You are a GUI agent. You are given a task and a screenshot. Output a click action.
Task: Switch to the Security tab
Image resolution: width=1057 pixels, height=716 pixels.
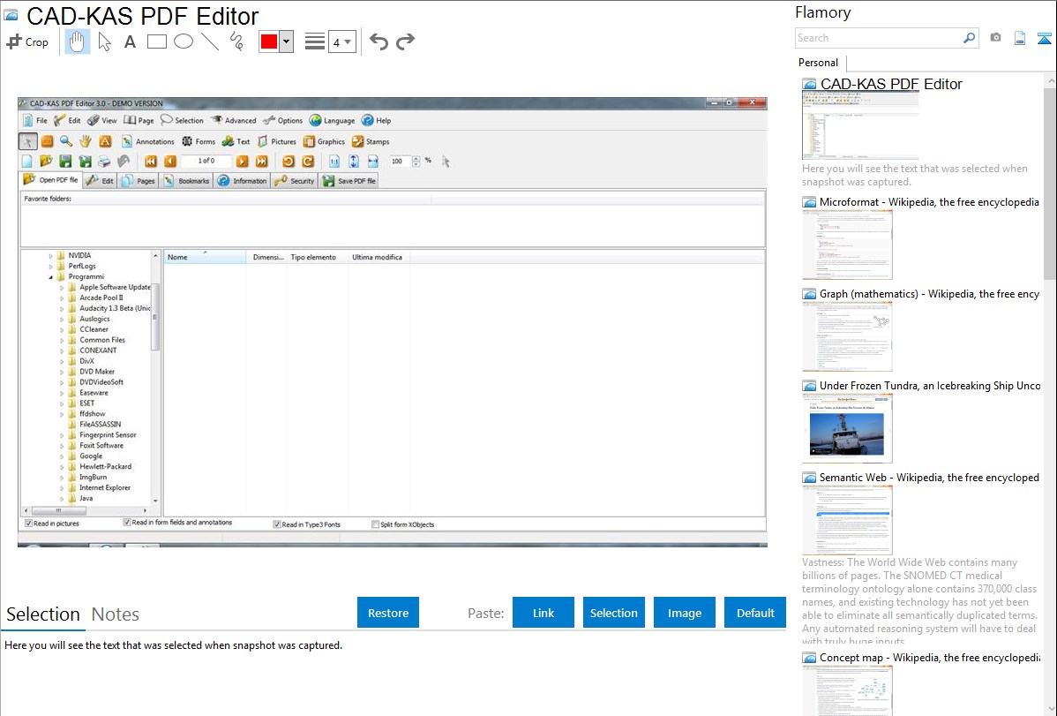[295, 181]
